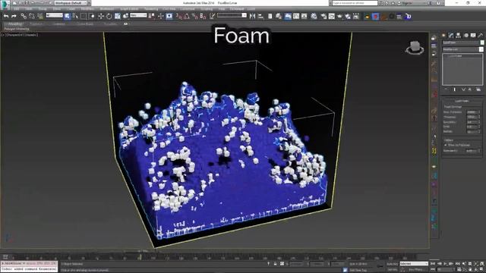
Task: Click Go to Start playback button
Action: pyautogui.click(x=433, y=264)
